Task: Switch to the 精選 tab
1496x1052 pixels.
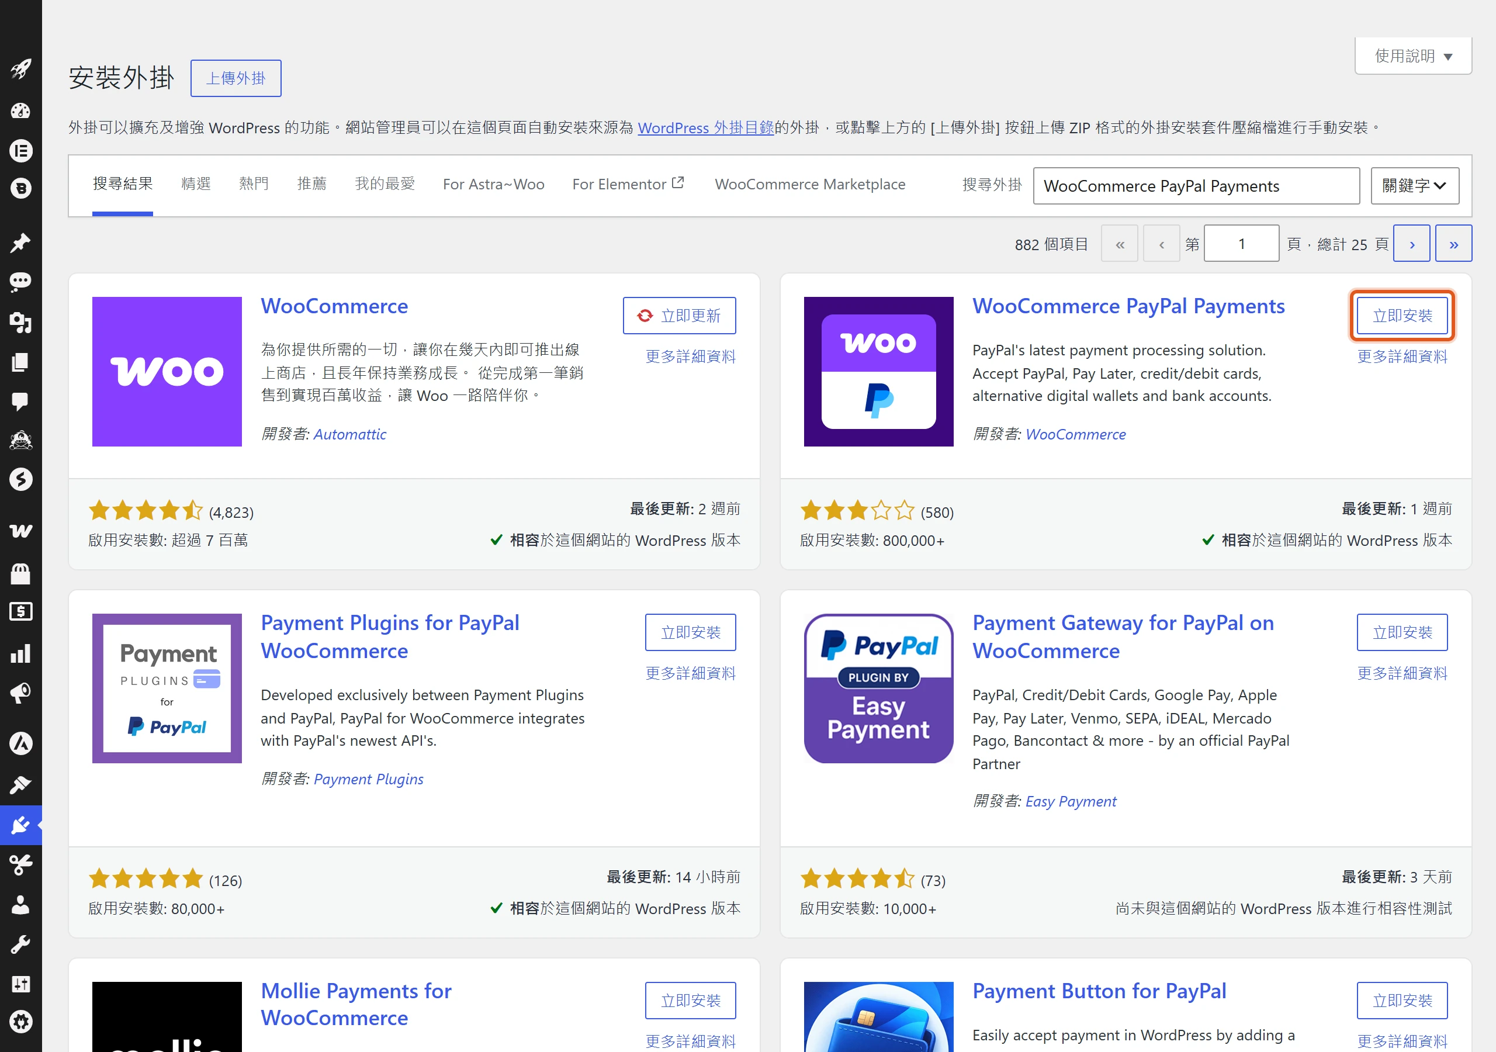Action: 196,184
